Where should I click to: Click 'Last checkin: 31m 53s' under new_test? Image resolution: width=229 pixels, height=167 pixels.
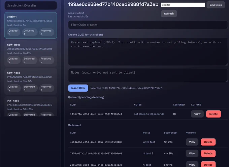[x=20, y=81]
